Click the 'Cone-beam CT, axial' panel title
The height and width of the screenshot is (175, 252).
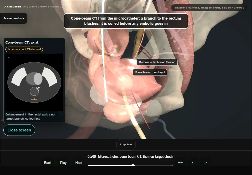tap(22, 42)
